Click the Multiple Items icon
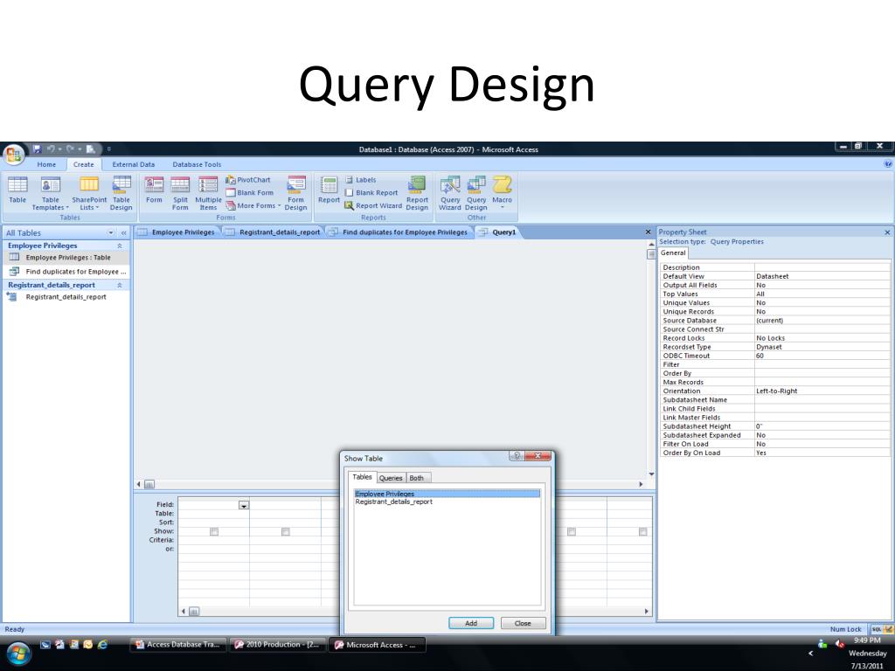The width and height of the screenshot is (895, 671). point(208,193)
